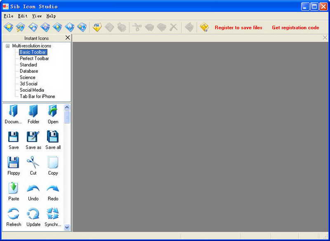Select the Synchronize arrows icon
This screenshot has width=330, height=241.
53,217
